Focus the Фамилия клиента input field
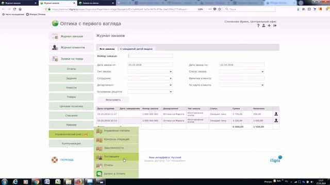 point(242,78)
